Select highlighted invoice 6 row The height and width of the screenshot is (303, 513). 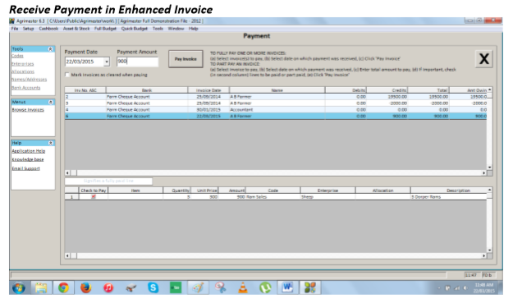(276, 116)
